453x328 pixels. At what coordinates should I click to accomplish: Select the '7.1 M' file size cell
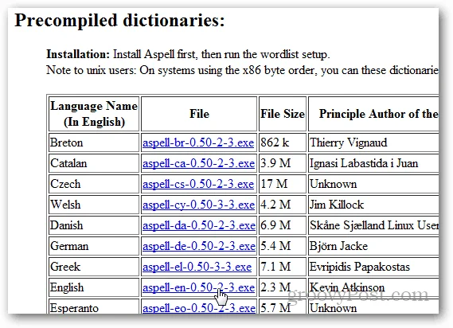(x=283, y=267)
